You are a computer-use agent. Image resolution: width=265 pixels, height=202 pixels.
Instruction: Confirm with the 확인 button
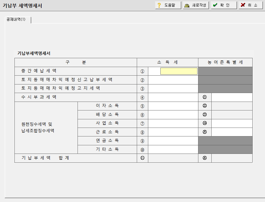[x=224, y=5]
